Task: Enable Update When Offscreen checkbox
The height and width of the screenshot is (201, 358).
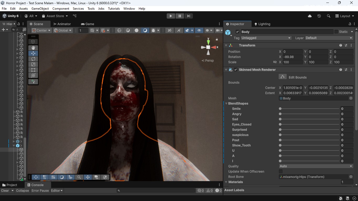Action: tap(281, 171)
